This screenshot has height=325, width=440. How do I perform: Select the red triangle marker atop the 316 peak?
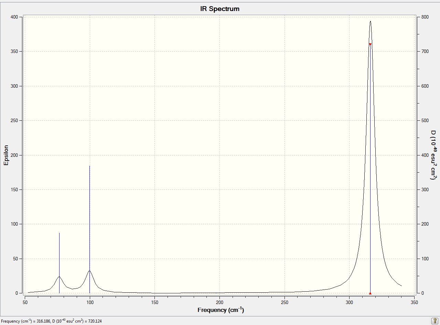[370, 44]
